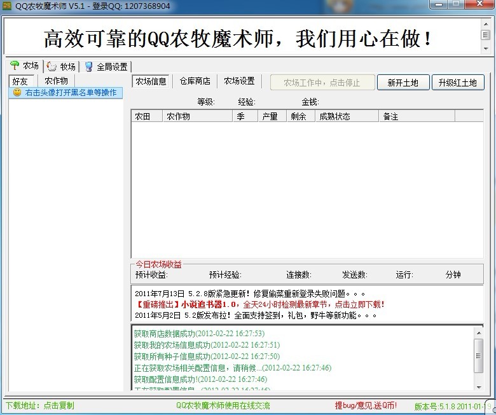Click the 新开土地 button
The width and height of the screenshot is (496, 415).
(402, 83)
